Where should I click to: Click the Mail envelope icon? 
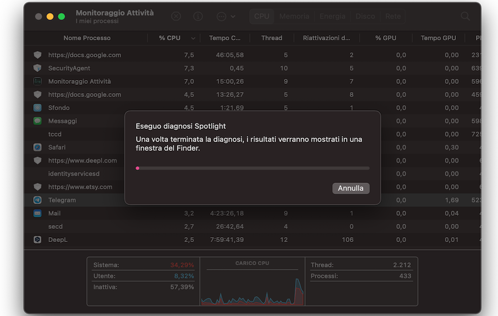point(38,213)
